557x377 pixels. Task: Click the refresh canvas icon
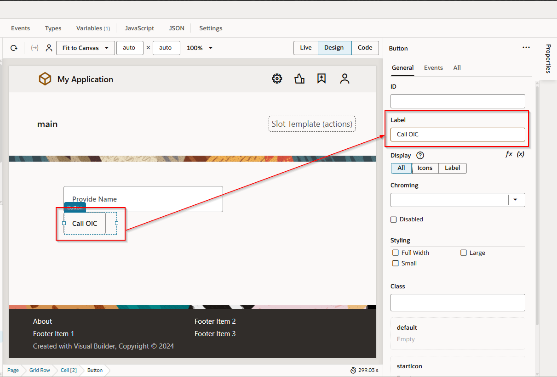(x=13, y=48)
